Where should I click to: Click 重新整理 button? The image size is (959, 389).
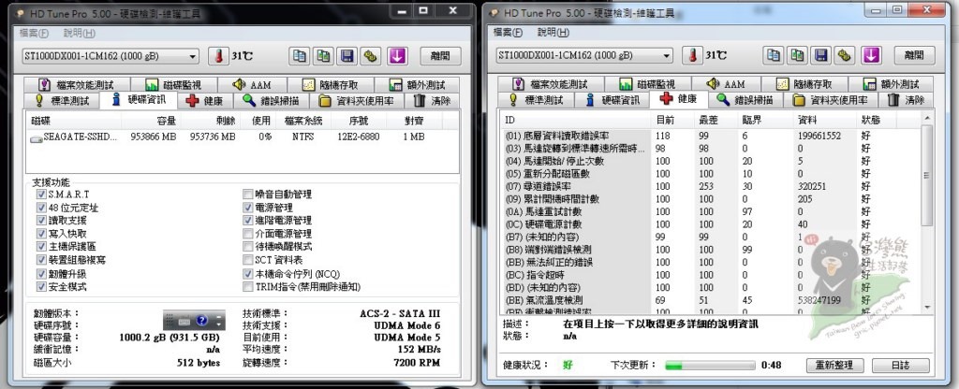(x=834, y=366)
